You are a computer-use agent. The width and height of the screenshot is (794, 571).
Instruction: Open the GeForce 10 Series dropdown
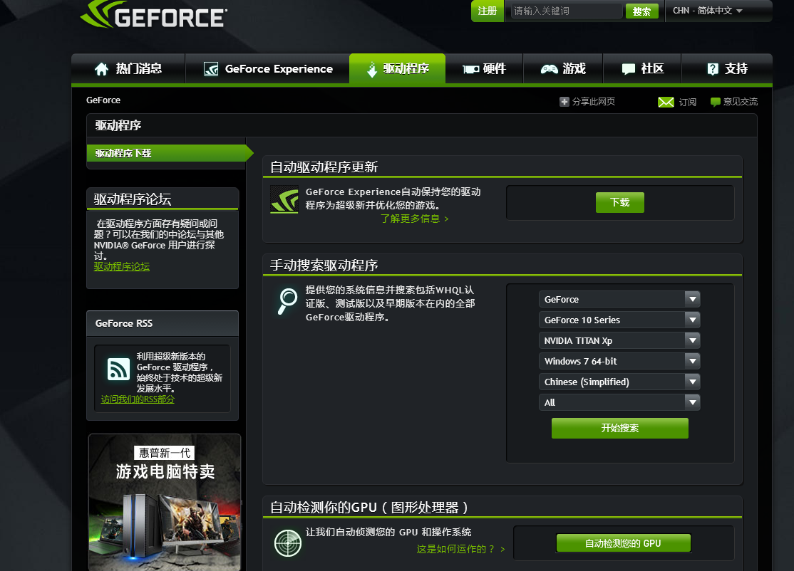click(619, 320)
